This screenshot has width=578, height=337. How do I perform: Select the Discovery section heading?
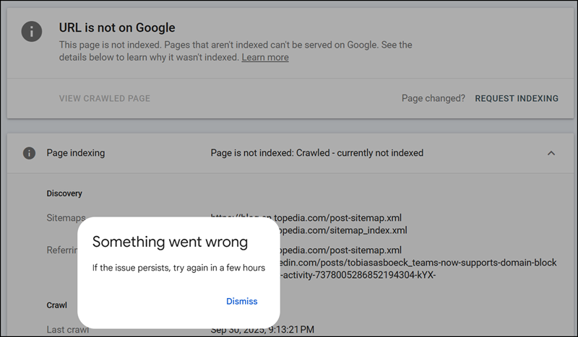pos(64,193)
